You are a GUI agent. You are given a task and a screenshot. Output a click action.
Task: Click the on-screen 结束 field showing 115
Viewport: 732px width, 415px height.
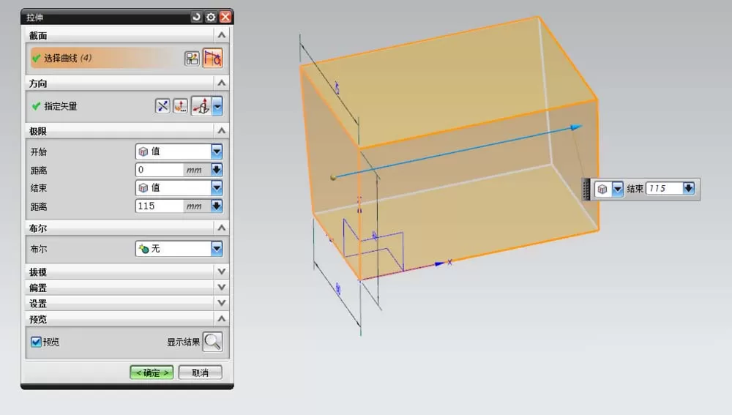point(665,189)
